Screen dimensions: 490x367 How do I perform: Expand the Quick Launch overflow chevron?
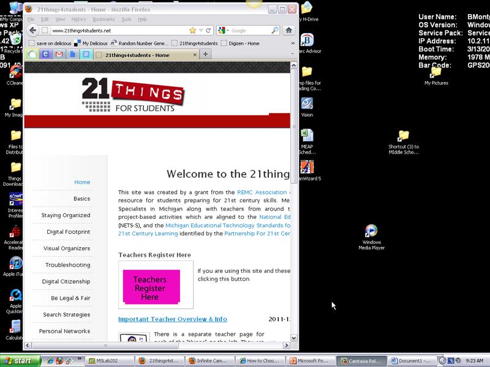(x=80, y=359)
